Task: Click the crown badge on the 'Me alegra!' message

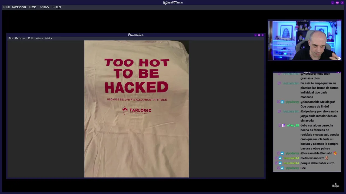Action: click(282, 102)
